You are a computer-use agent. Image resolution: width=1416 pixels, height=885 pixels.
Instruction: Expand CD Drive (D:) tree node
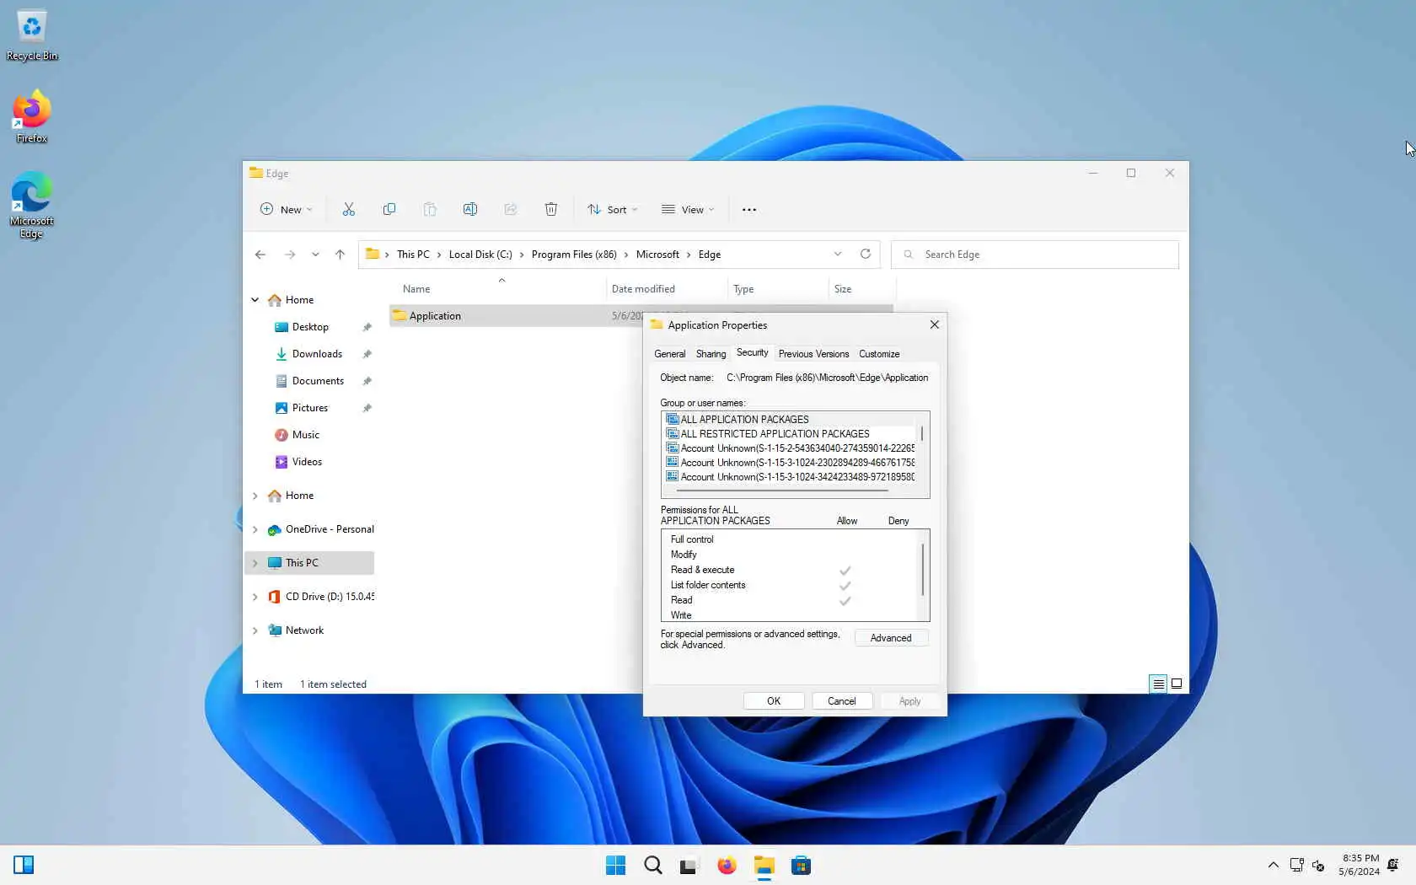pyautogui.click(x=255, y=597)
